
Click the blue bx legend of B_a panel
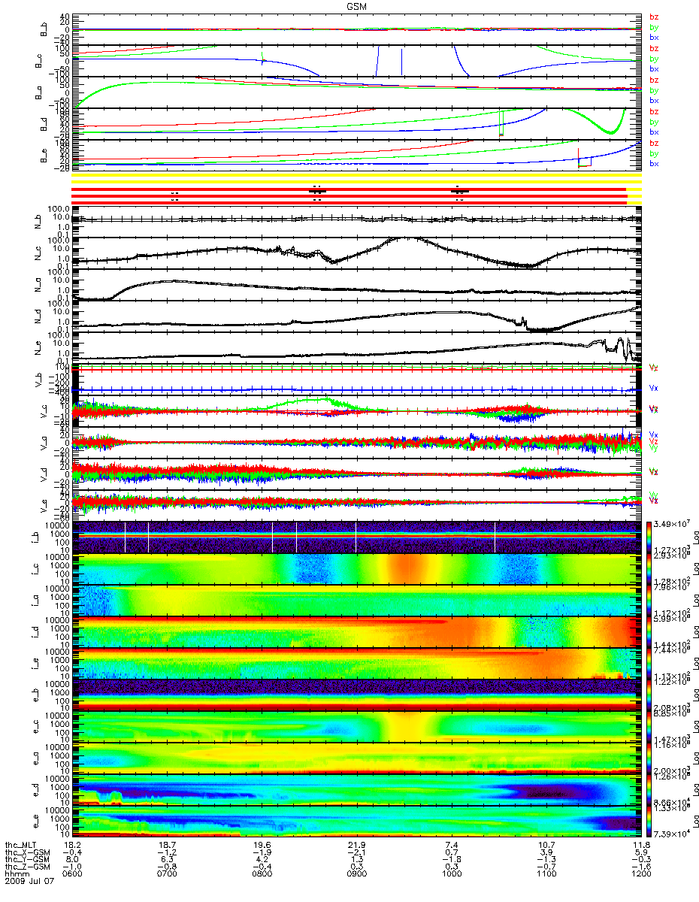coord(654,101)
